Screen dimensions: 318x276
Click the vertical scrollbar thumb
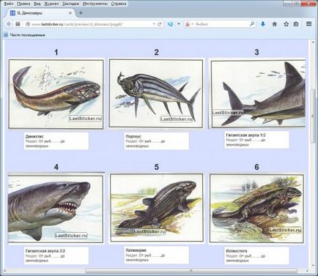pos(313,116)
